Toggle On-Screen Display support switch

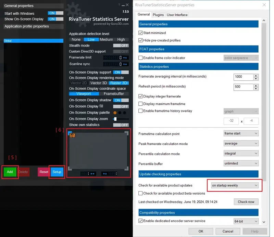click(x=121, y=72)
